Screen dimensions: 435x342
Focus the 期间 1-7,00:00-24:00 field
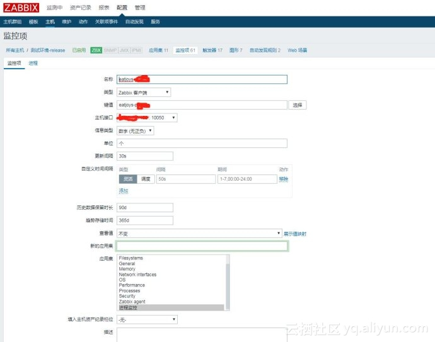pyautogui.click(x=247, y=179)
